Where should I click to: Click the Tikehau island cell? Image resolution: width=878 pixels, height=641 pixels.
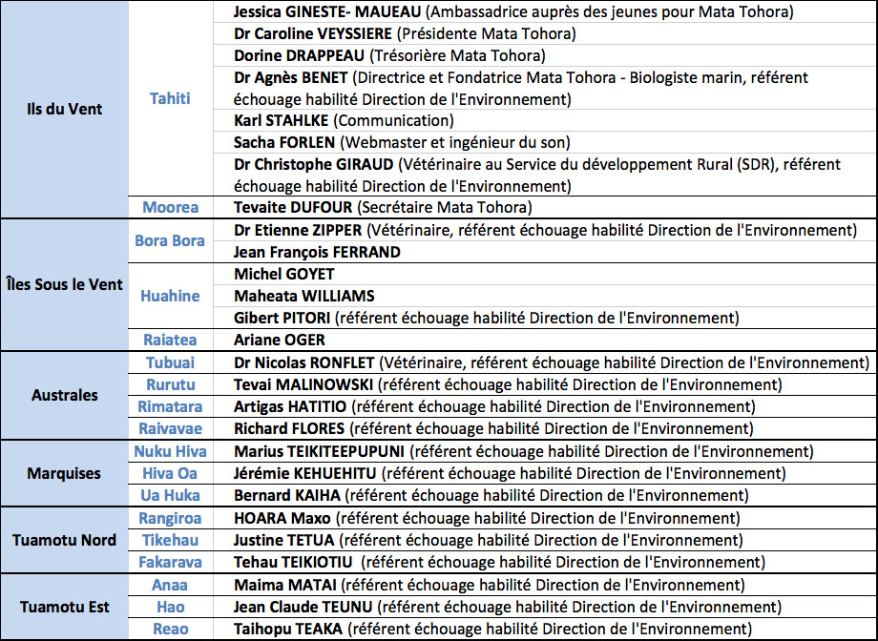170,540
